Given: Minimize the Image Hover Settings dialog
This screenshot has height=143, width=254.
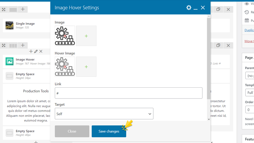Looking at the screenshot, I should tap(196, 8).
